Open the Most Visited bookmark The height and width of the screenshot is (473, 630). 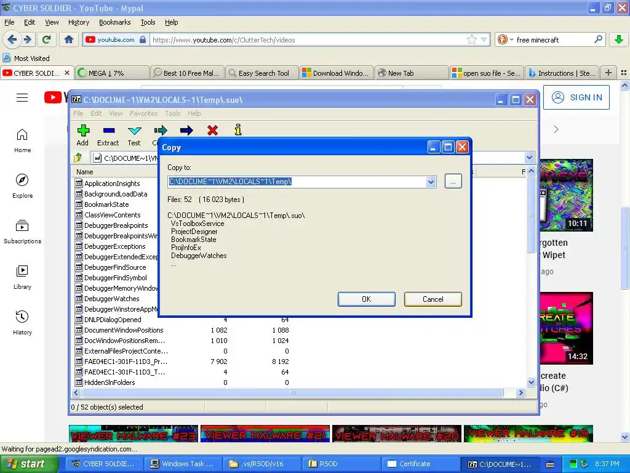[x=26, y=59]
